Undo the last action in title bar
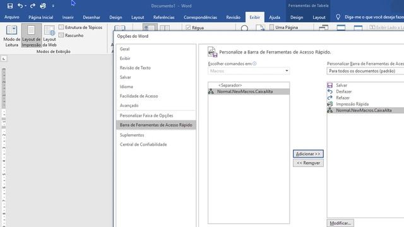The width and height of the screenshot is (404, 227). click(20, 6)
